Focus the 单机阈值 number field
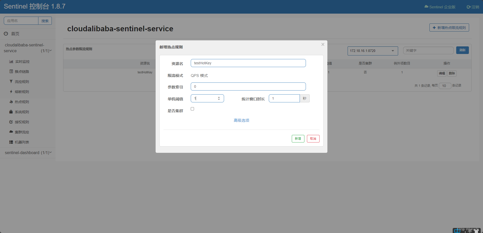Image resolution: width=483 pixels, height=233 pixels. 207,98
